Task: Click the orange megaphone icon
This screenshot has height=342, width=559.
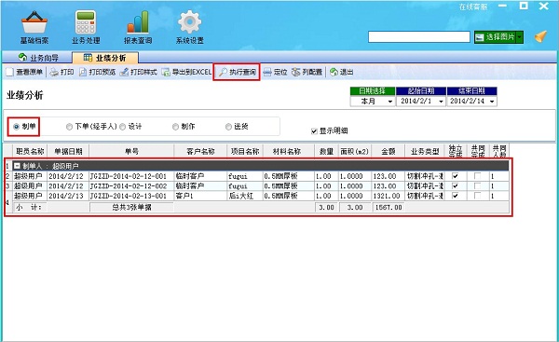Action: [540, 36]
